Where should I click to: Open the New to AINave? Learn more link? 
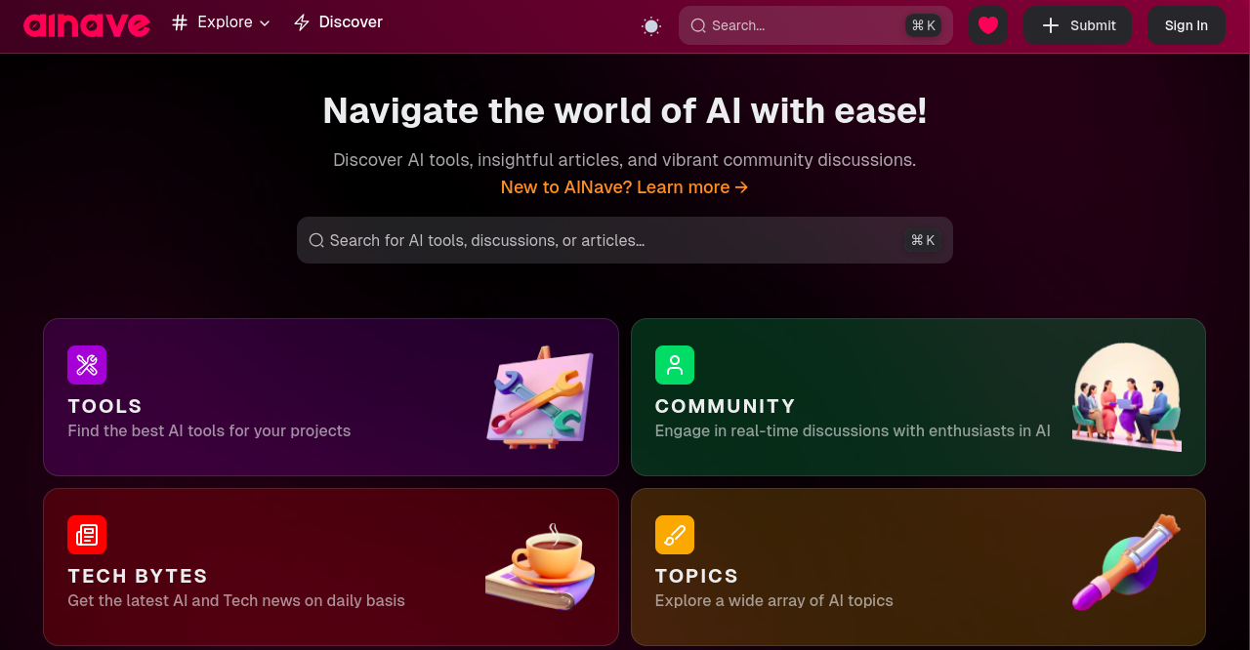[x=625, y=187]
